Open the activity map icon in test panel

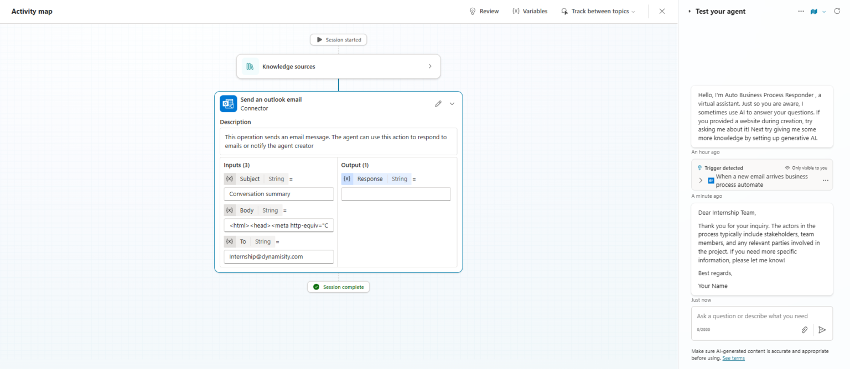coord(813,11)
